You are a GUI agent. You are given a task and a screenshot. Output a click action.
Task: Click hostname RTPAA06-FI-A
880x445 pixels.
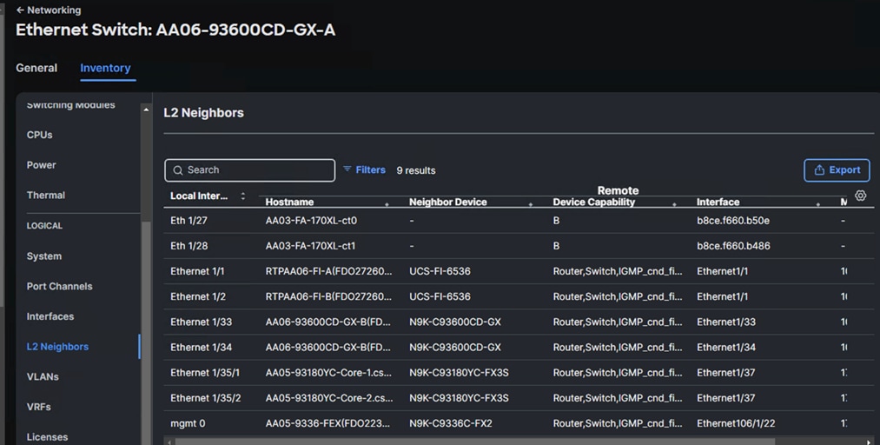click(x=329, y=271)
